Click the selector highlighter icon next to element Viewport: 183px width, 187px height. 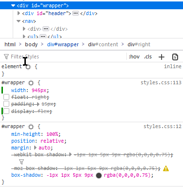click(x=28, y=67)
